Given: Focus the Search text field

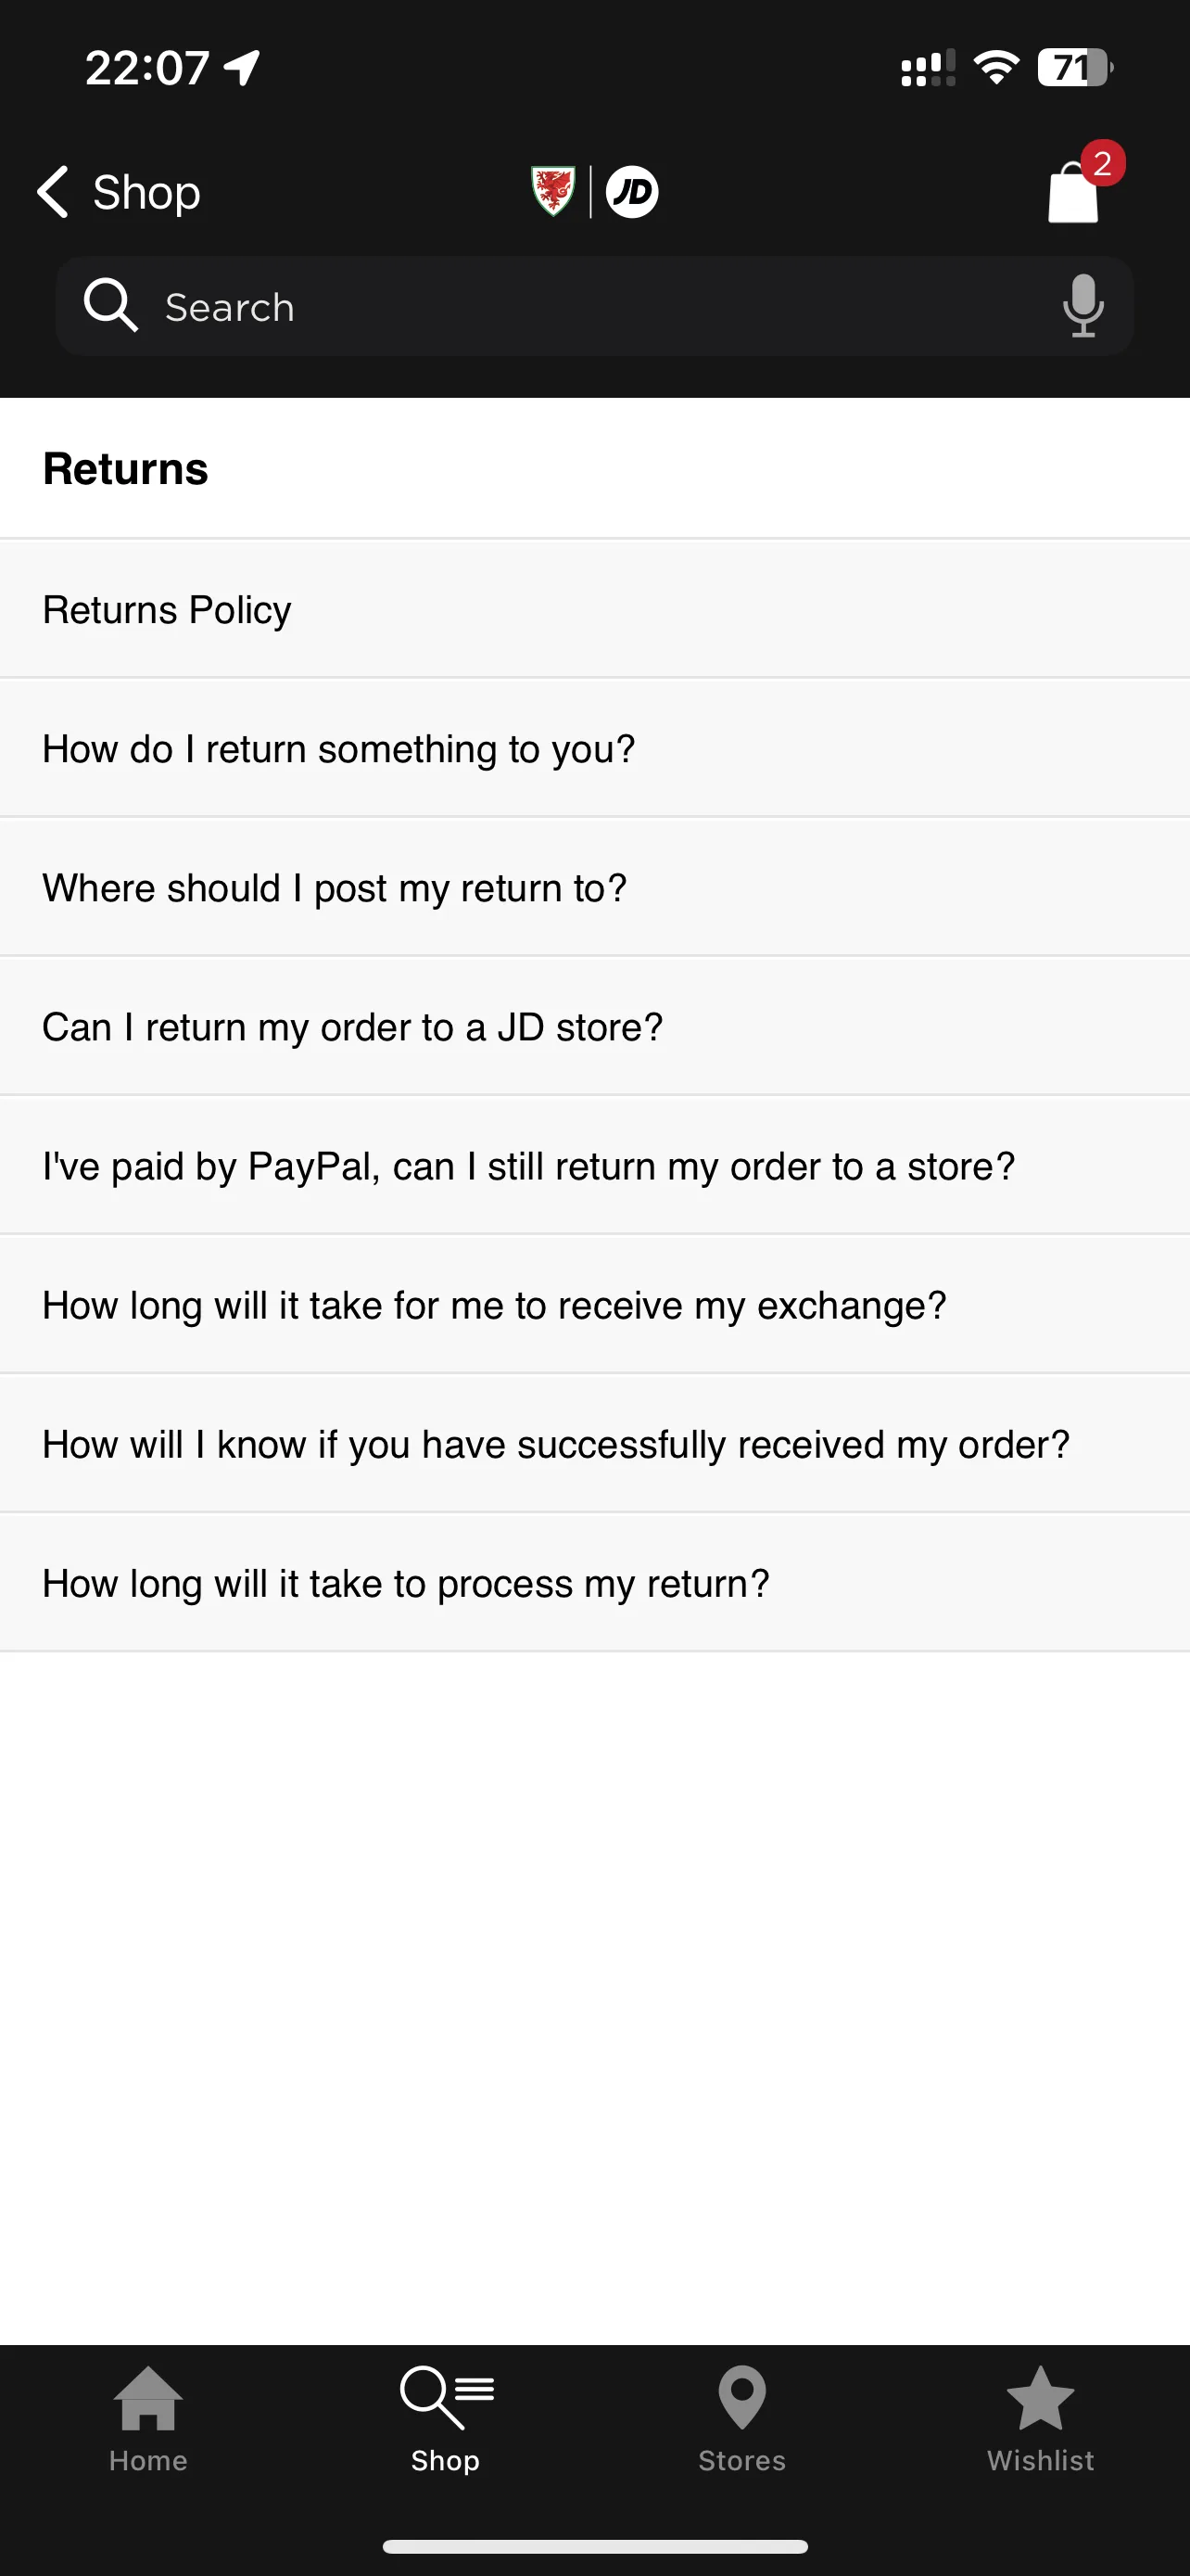Looking at the screenshot, I should coord(594,306).
